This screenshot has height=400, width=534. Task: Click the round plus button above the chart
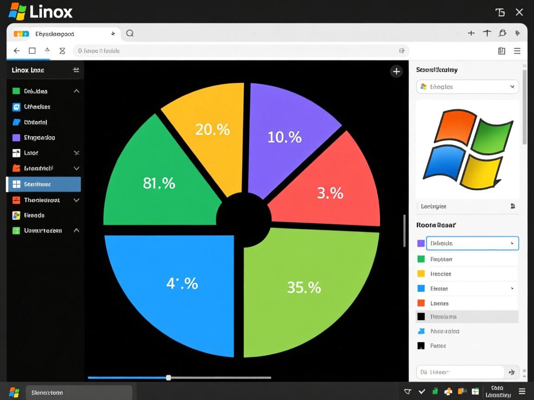tap(396, 71)
